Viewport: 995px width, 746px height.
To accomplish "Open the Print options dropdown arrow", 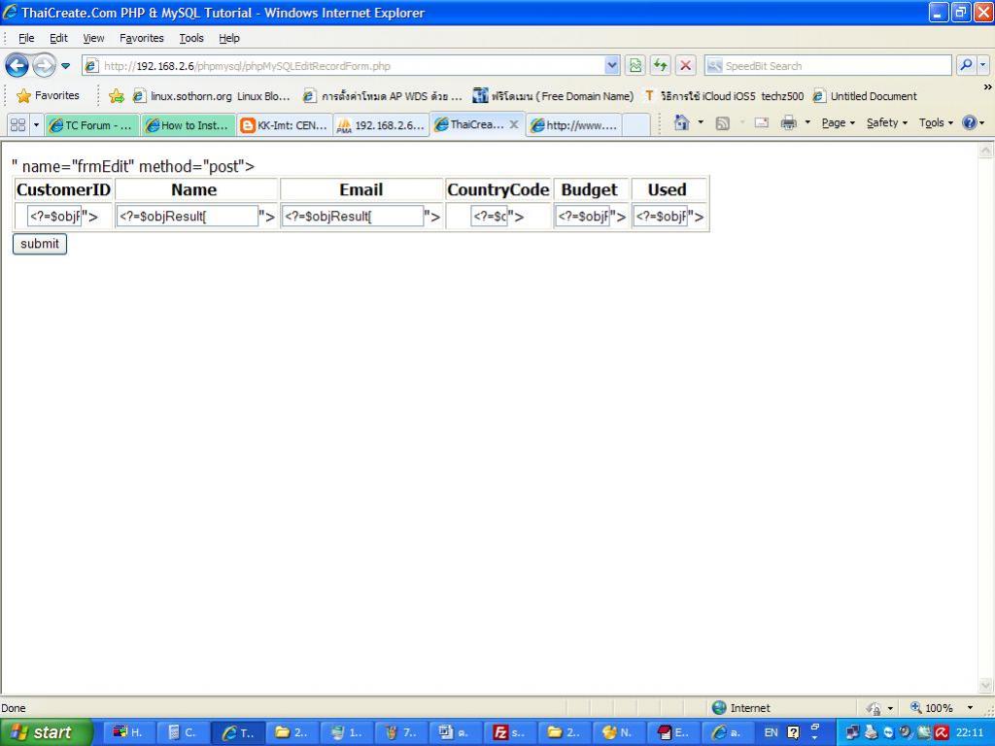I will [x=807, y=122].
